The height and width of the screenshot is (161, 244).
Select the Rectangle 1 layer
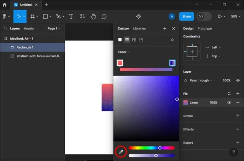click(33, 47)
